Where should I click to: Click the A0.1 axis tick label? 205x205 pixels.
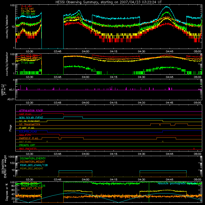click(12, 90)
